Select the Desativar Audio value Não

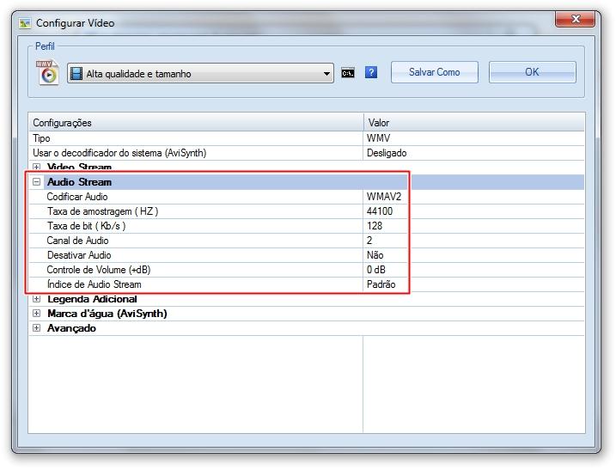click(x=375, y=255)
